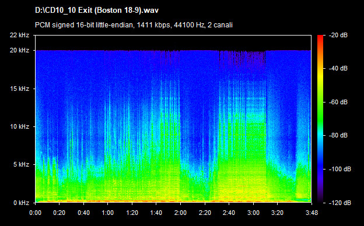Click the 3:48 end time marker
Screen dimensions: 364x226
click(311, 213)
